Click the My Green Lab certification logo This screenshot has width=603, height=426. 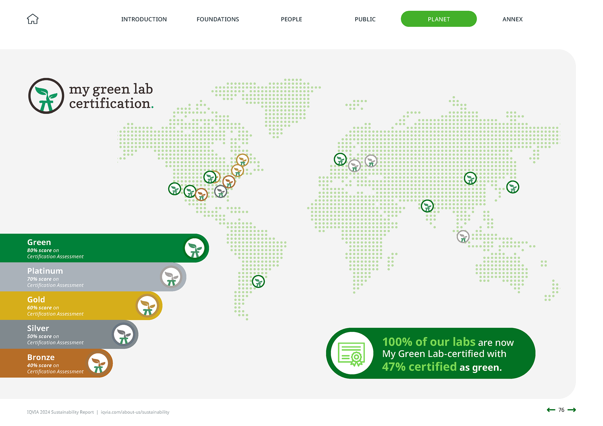(91, 96)
